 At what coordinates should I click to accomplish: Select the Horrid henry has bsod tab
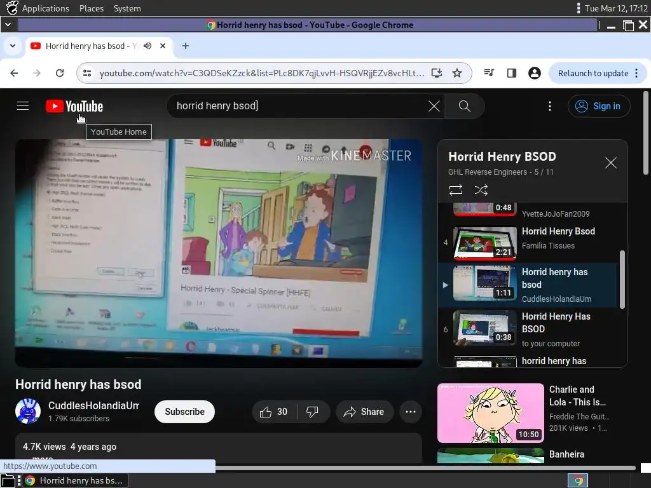pyautogui.click(x=99, y=46)
